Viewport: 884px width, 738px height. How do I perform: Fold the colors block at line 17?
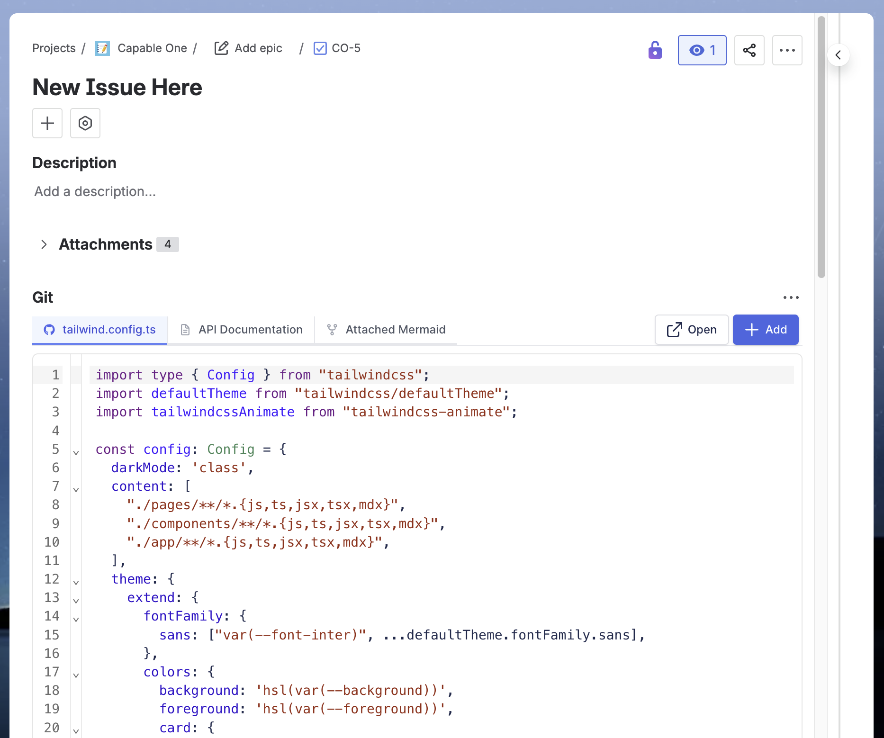(x=76, y=675)
